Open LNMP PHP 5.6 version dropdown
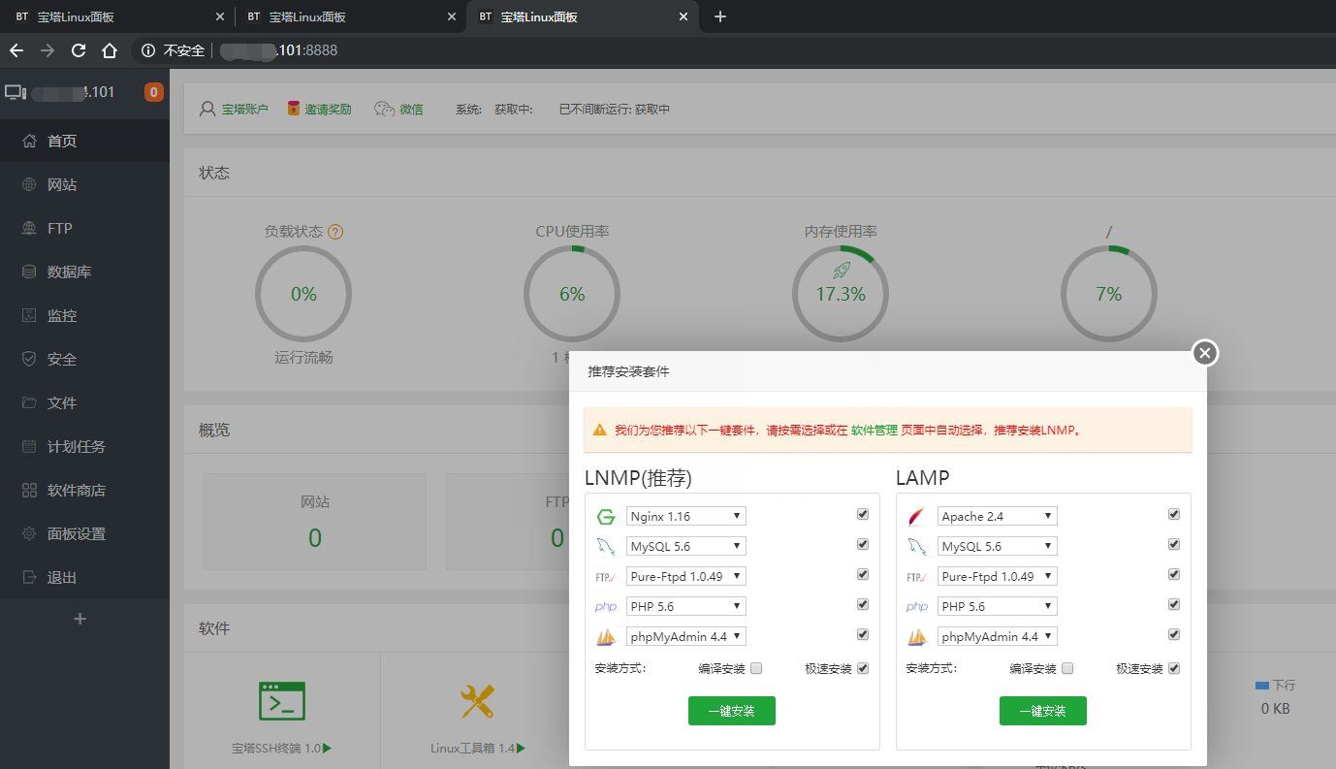The height and width of the screenshot is (769, 1336). pyautogui.click(x=686, y=607)
